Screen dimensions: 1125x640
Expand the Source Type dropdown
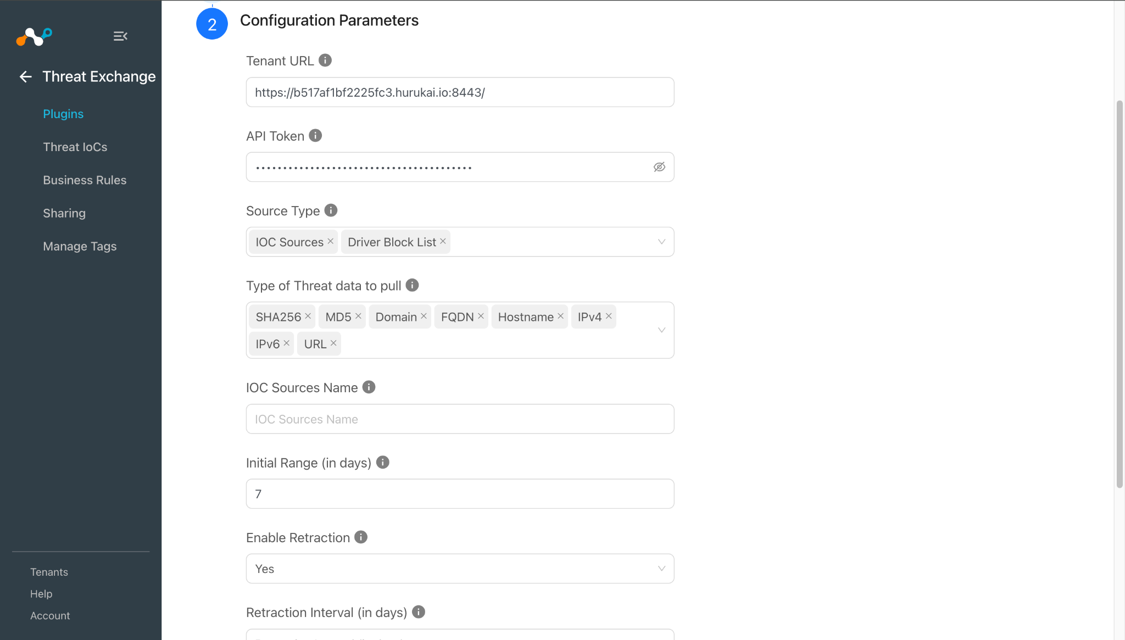click(x=661, y=242)
